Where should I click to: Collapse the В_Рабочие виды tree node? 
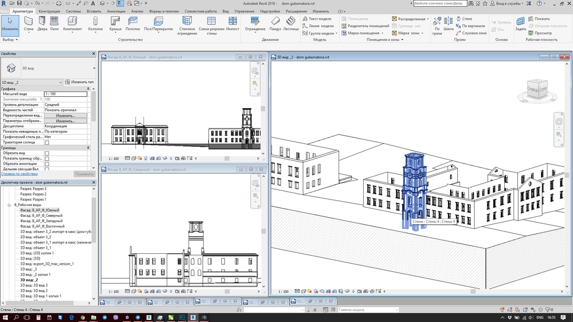click(9, 205)
